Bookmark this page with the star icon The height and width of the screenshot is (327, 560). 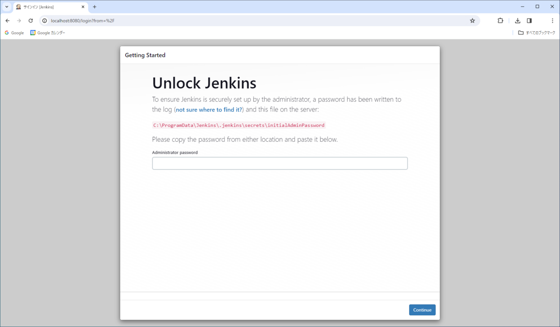[x=472, y=21]
